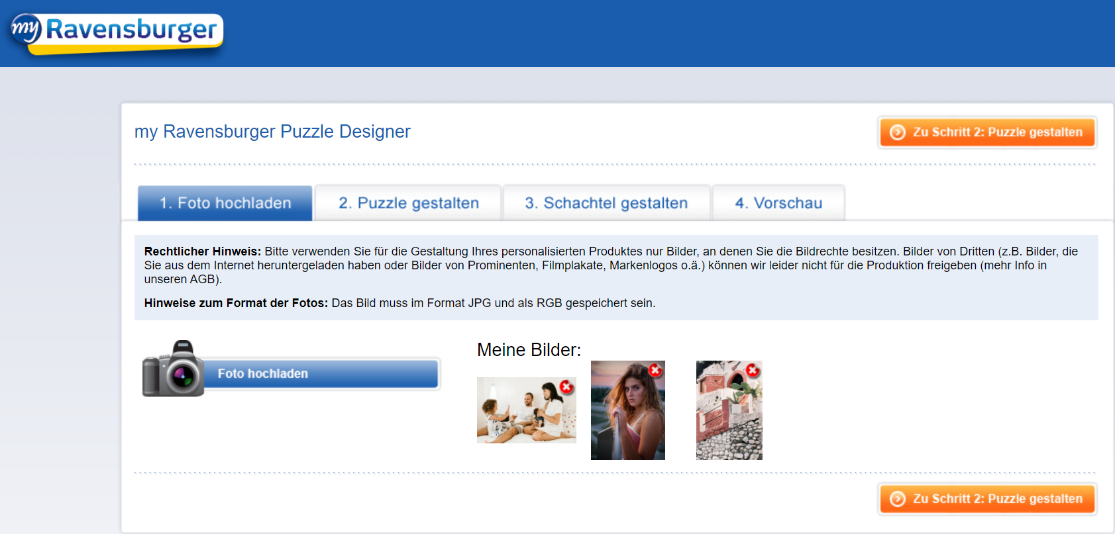Go to the 3. Schachtel gestalten tab
This screenshot has width=1115, height=534.
click(606, 203)
